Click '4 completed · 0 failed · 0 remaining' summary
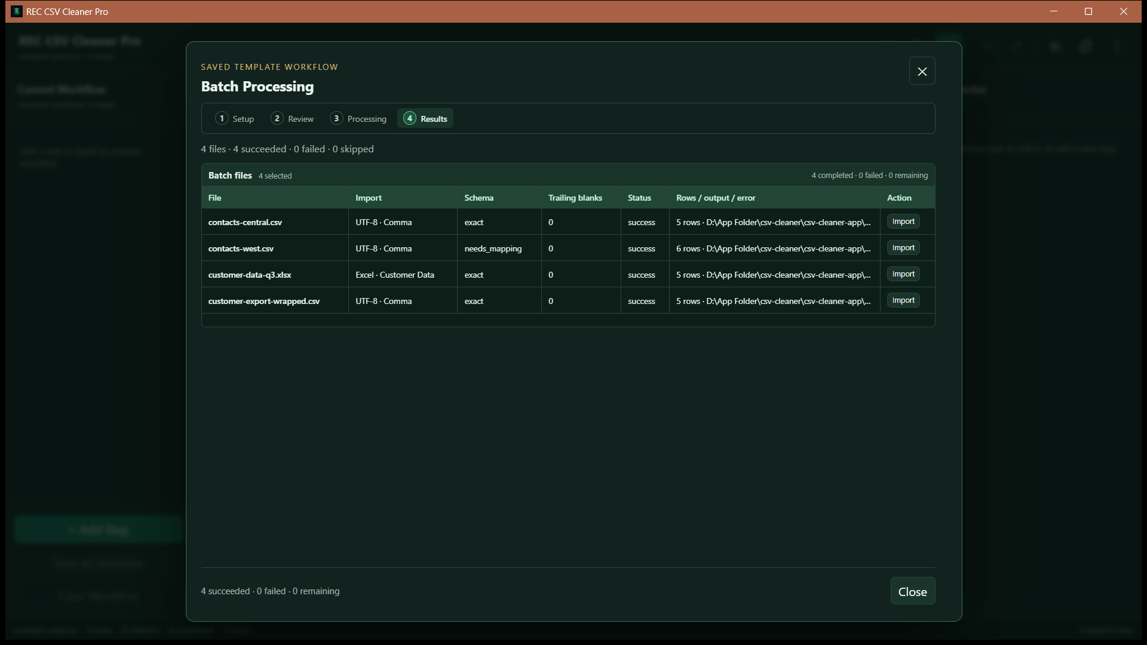Image resolution: width=1147 pixels, height=645 pixels. 869,175
